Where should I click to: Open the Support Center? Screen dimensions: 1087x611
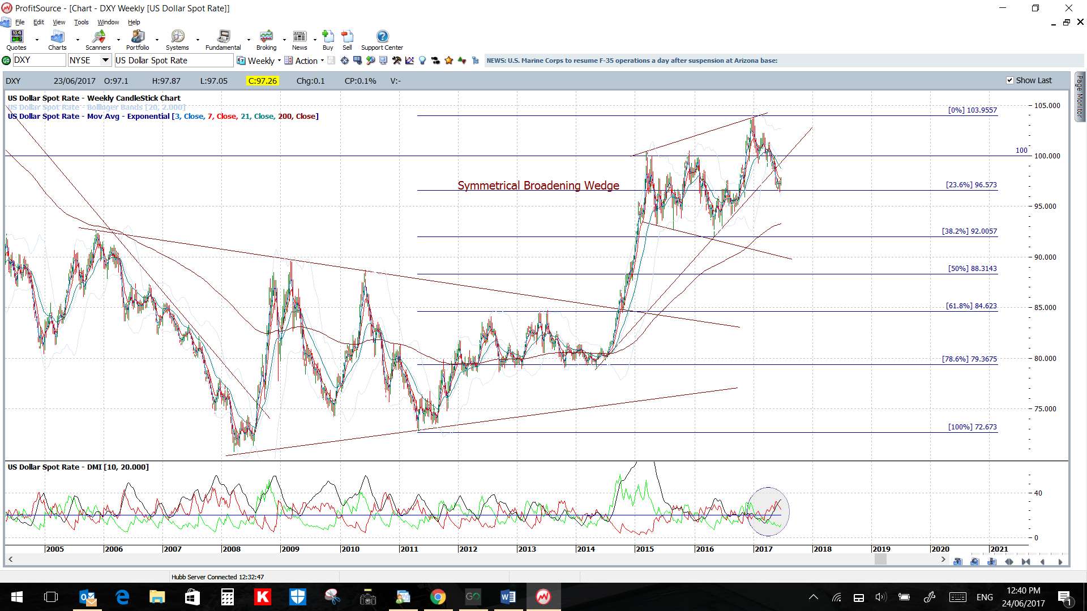coord(382,40)
